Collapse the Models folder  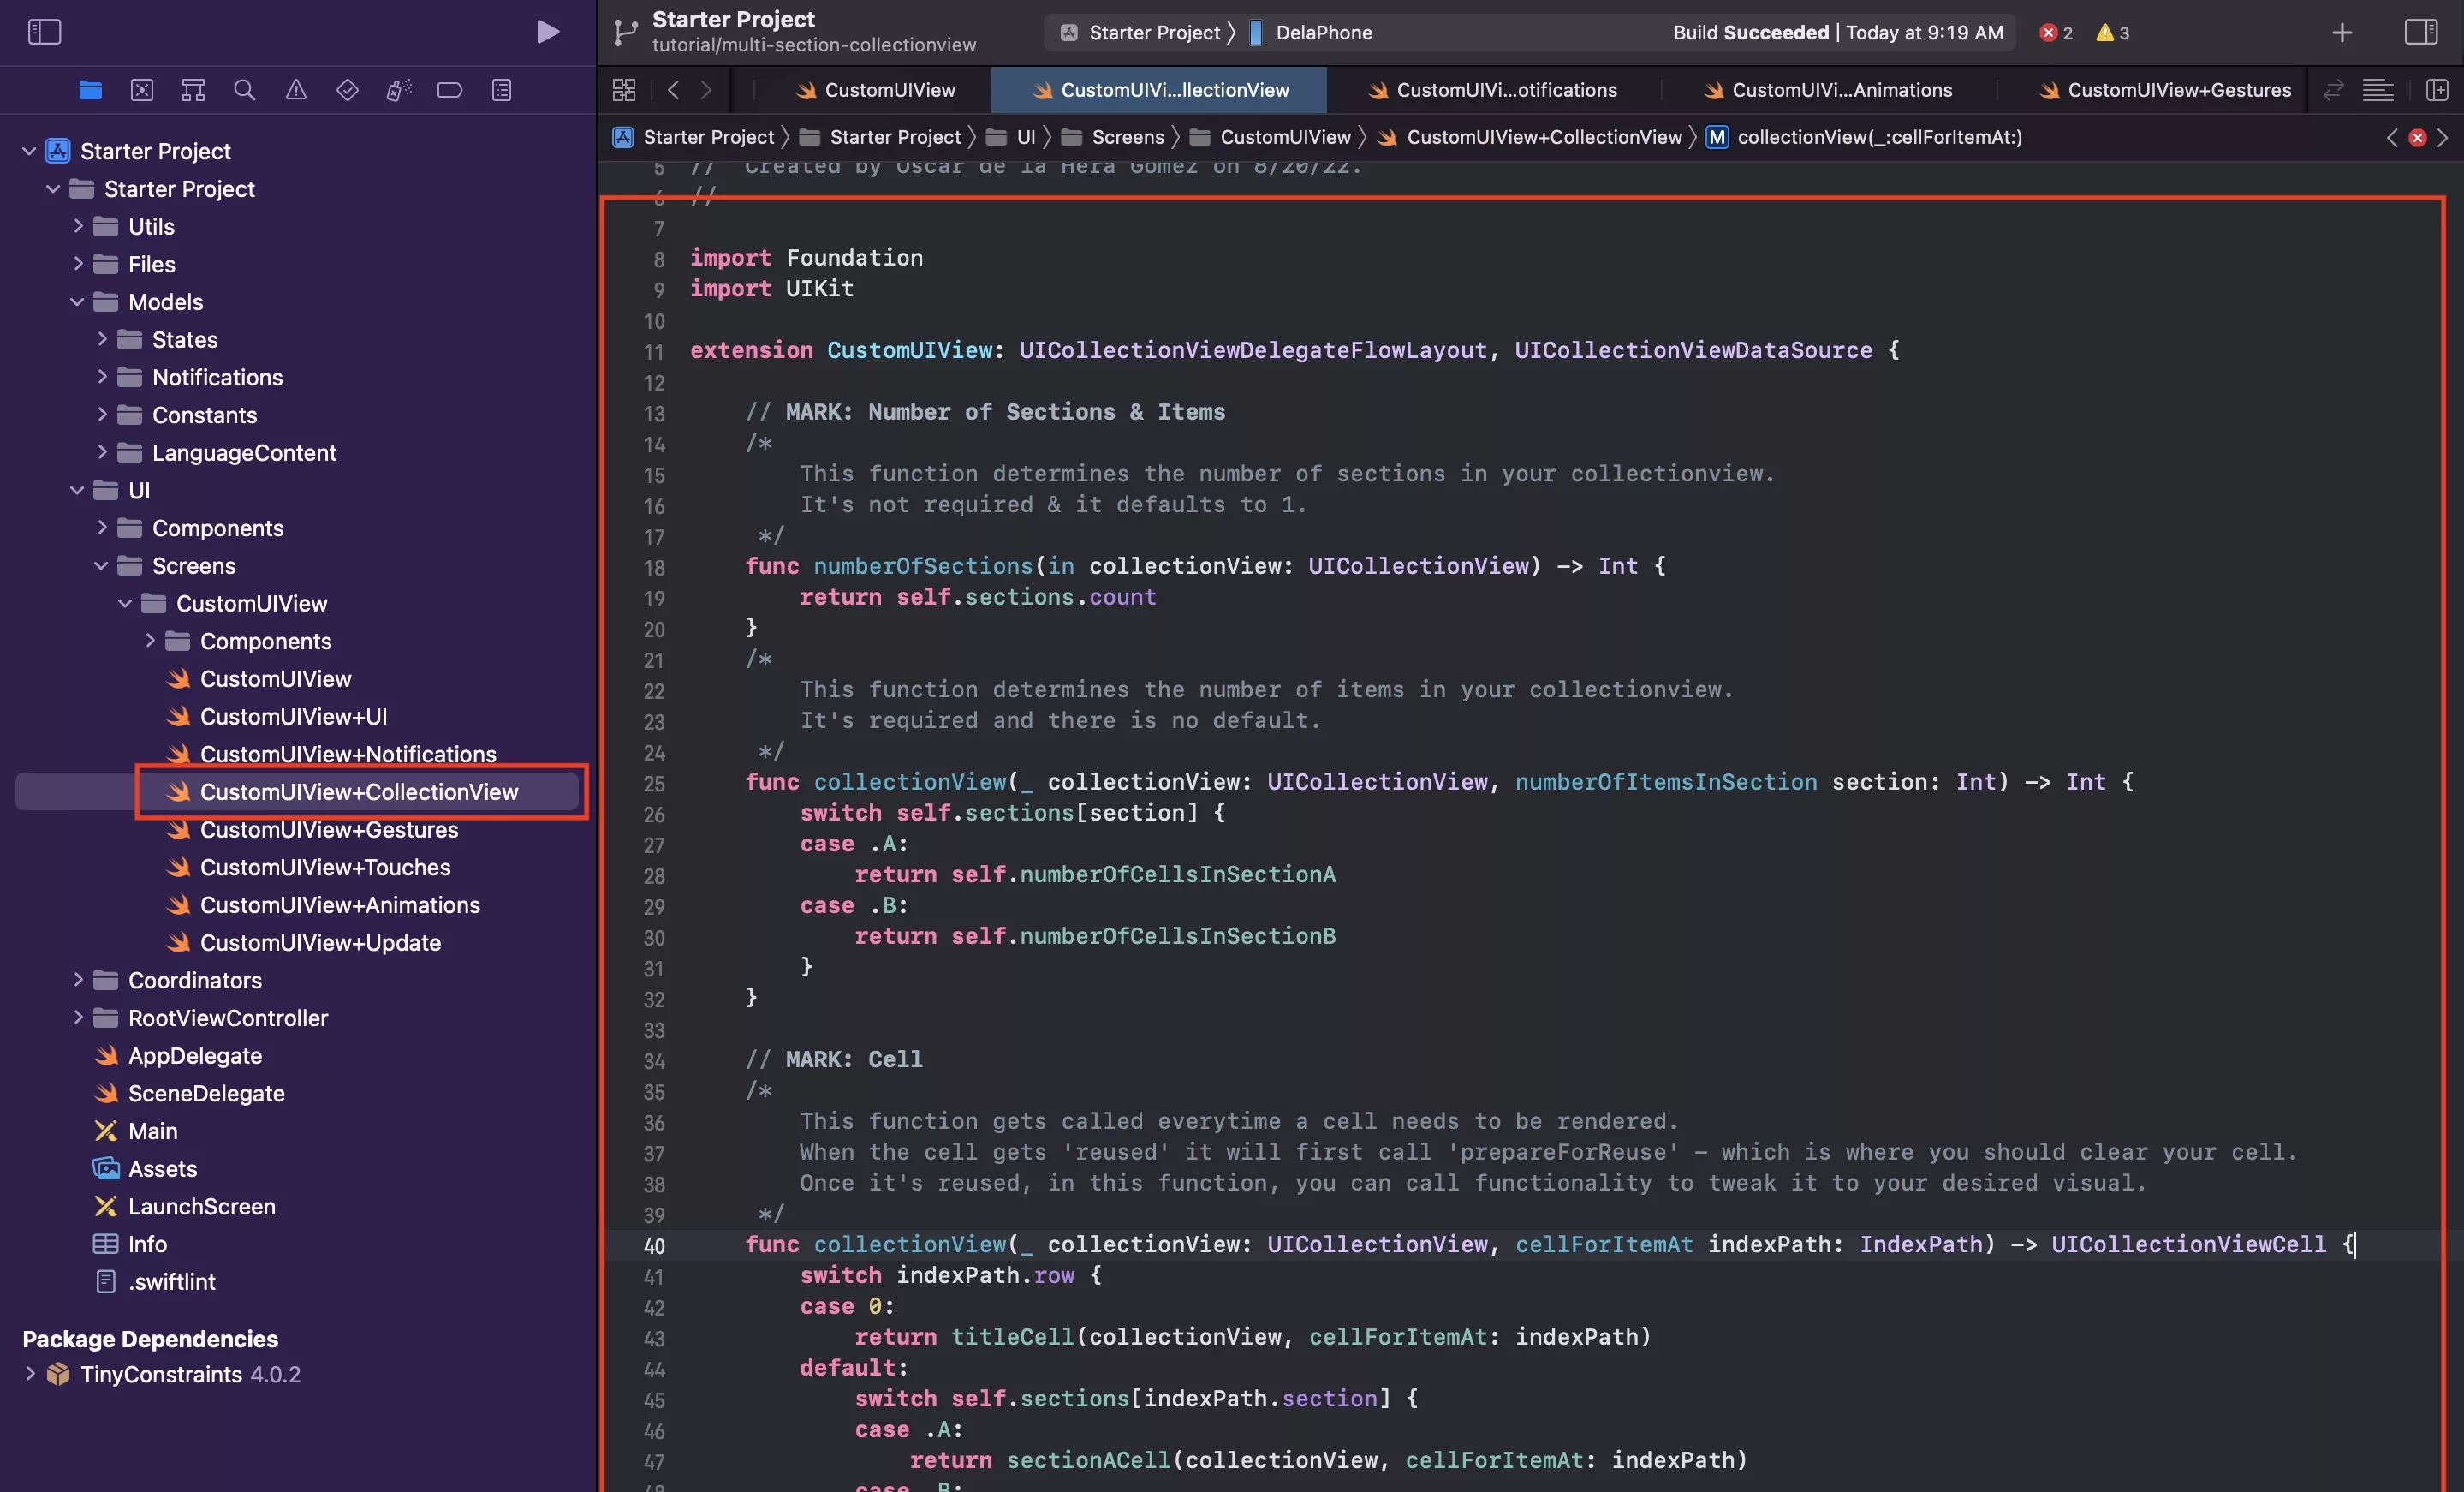[x=77, y=302]
